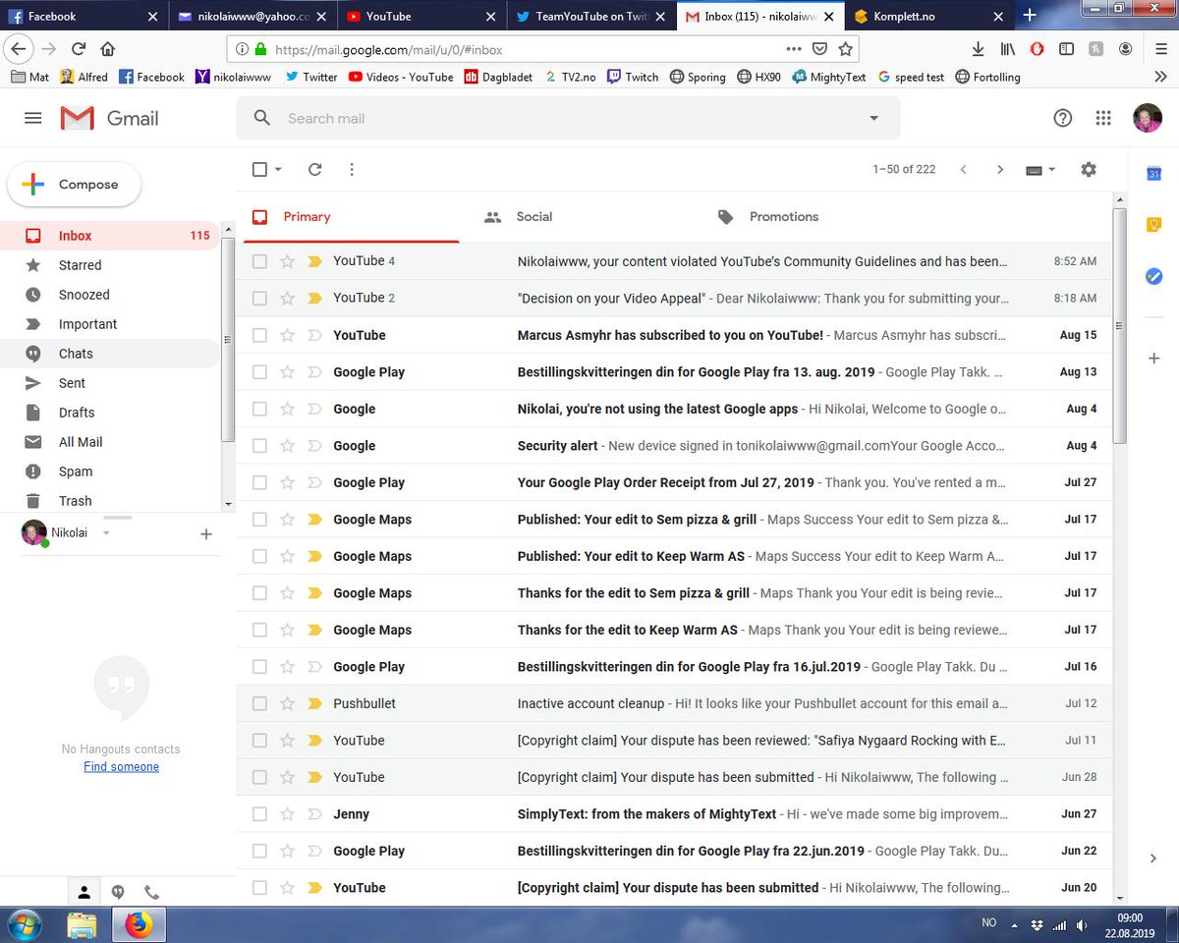This screenshot has height=943, width=1179.
Task: Click Find someone link
Action: (x=121, y=767)
